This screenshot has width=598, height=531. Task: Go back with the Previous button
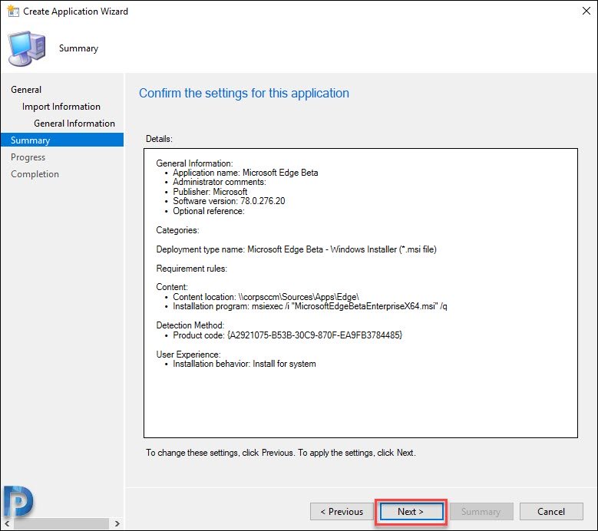click(342, 512)
